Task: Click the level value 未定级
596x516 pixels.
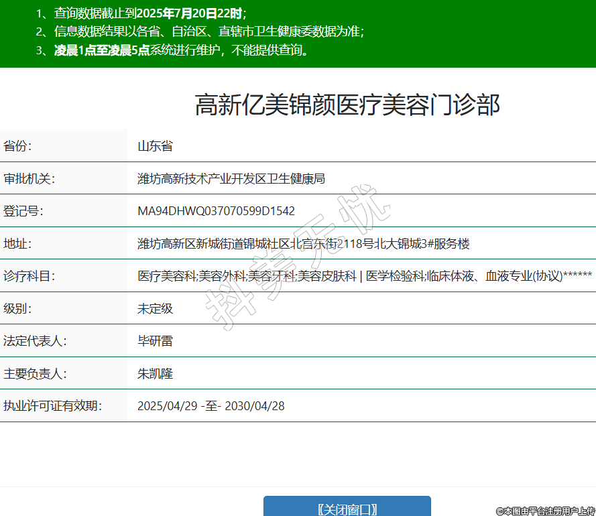Action: [155, 308]
